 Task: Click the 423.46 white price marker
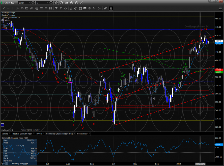[218, 41]
